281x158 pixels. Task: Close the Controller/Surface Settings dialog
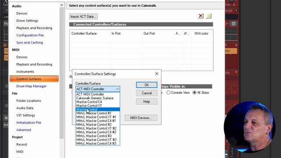coord(157,74)
